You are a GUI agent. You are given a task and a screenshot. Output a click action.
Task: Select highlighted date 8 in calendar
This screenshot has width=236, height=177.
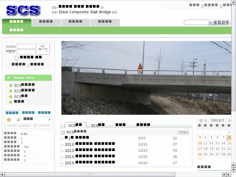coord(229,137)
